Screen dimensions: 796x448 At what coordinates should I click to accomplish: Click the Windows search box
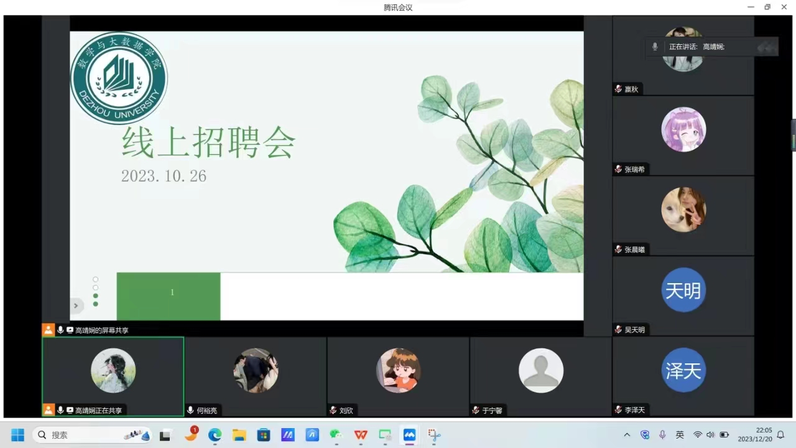point(92,435)
